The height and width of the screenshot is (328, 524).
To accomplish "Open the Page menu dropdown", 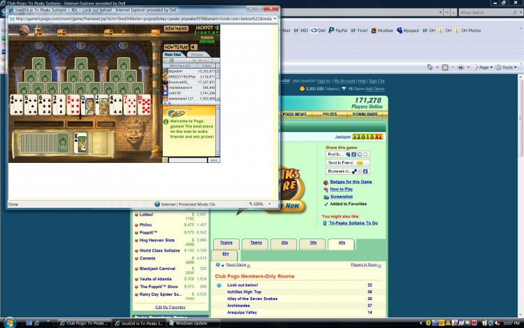I will 483,67.
